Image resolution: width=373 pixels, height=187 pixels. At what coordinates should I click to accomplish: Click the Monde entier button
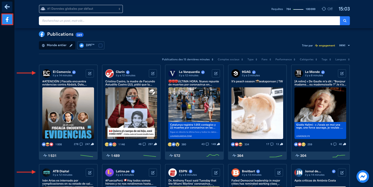coord(57,45)
